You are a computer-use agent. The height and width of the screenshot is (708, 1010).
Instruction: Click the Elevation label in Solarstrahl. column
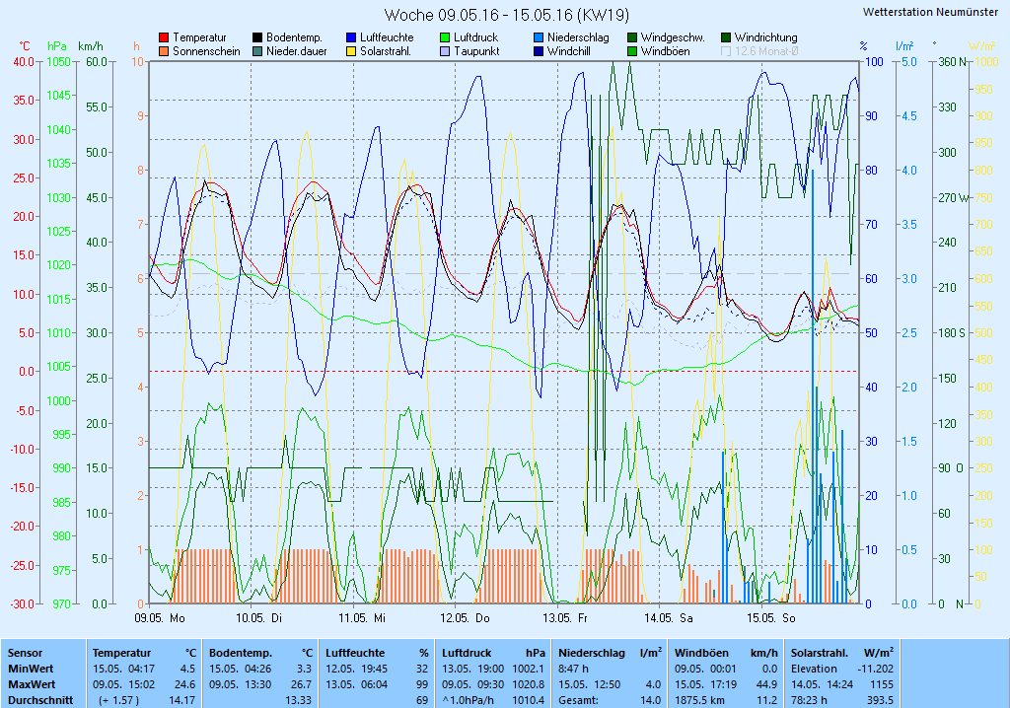(x=814, y=669)
